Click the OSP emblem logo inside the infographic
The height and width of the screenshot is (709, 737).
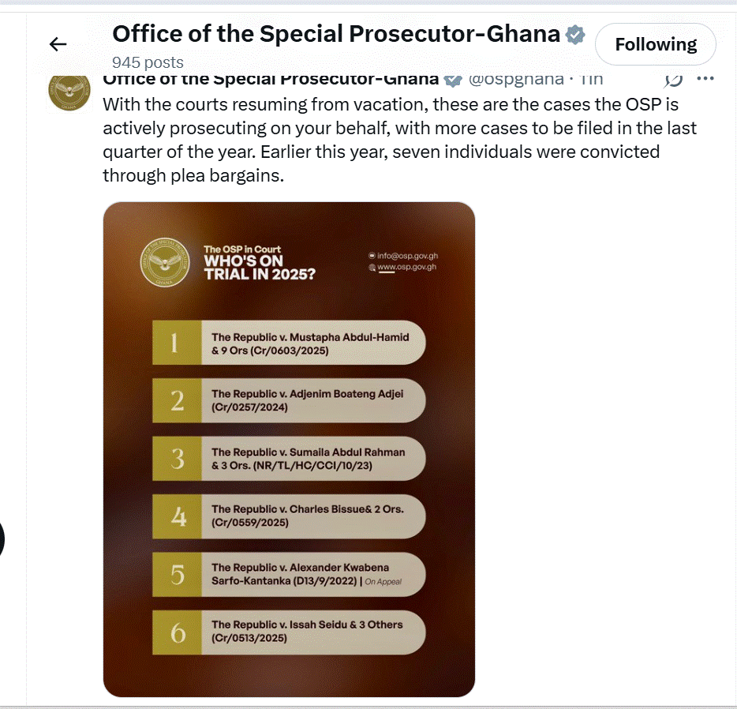tap(164, 262)
